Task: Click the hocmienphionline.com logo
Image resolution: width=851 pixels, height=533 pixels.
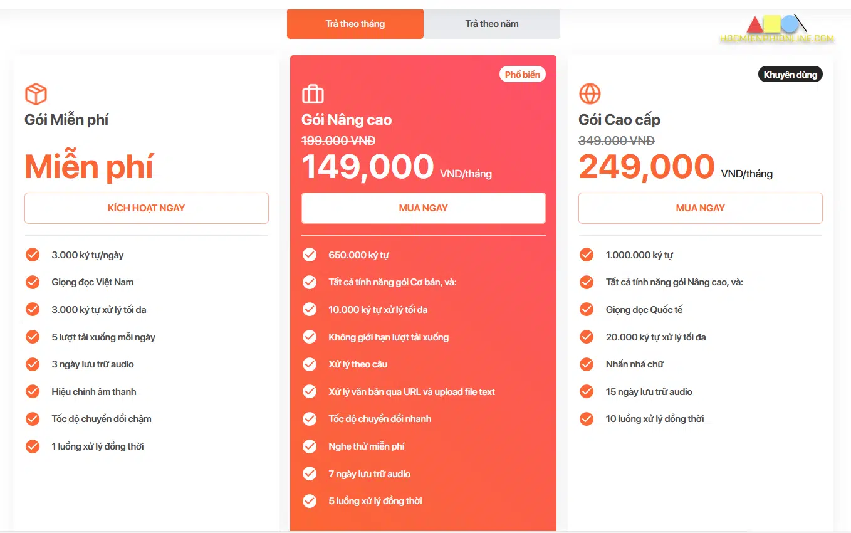Action: [x=777, y=29]
